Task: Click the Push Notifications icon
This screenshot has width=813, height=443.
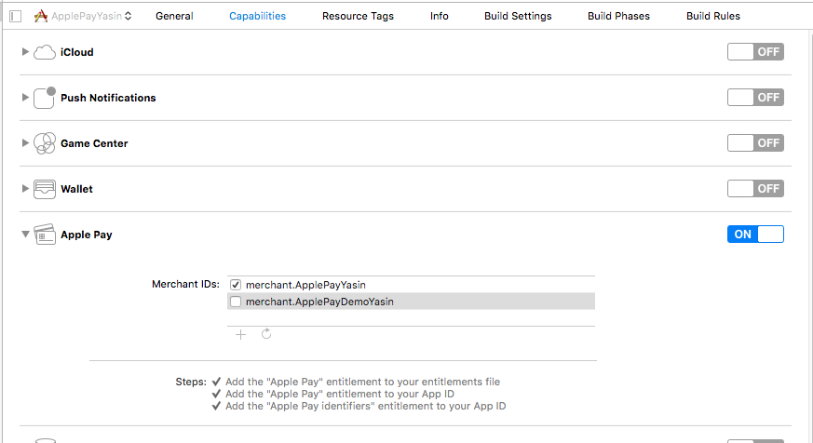Action: pos(45,98)
